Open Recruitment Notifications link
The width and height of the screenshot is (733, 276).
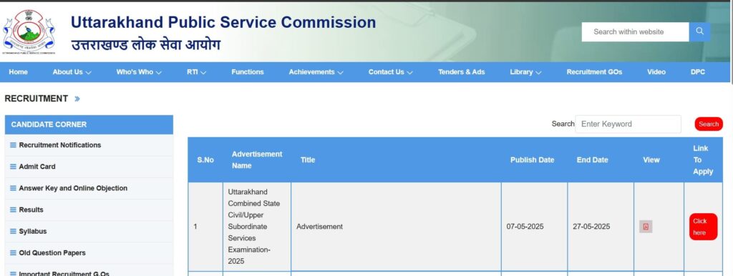click(60, 145)
